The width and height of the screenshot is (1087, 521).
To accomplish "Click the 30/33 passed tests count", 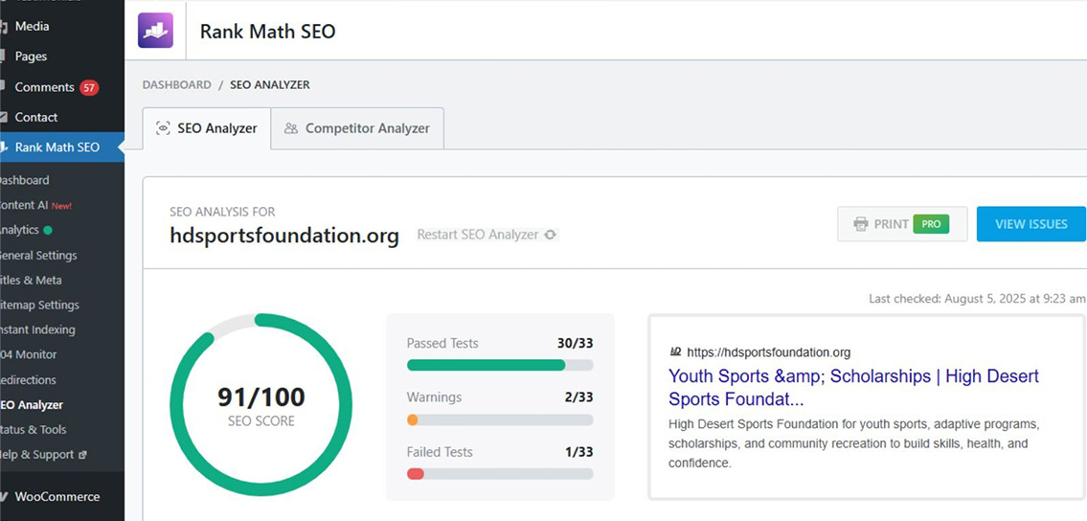I will point(576,344).
